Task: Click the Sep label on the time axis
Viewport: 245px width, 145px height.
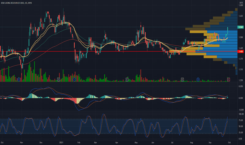Action: (x=210, y=142)
